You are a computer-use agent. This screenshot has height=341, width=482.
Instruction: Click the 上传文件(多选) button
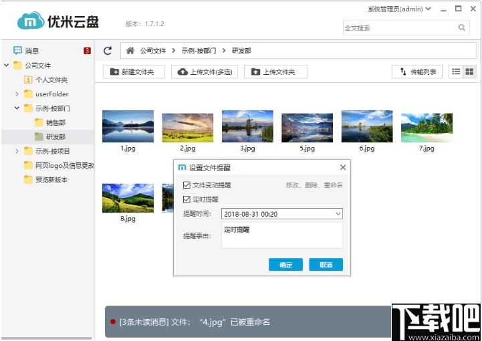(205, 72)
